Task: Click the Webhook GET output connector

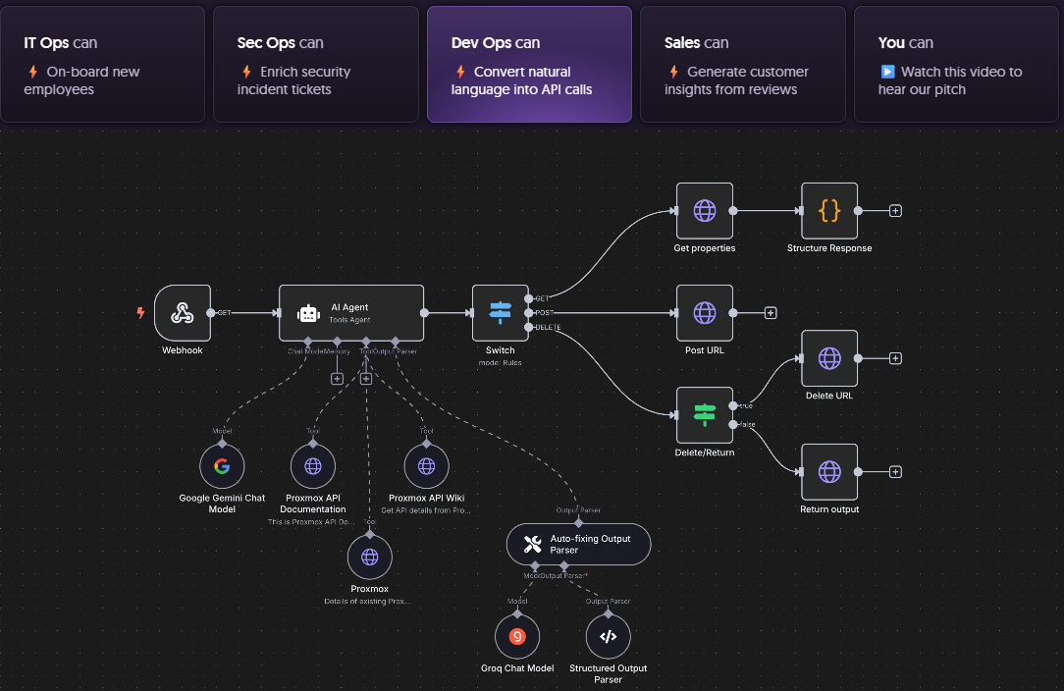Action: point(210,313)
